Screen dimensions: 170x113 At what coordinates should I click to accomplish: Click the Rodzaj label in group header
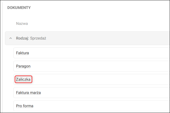coord(22,38)
